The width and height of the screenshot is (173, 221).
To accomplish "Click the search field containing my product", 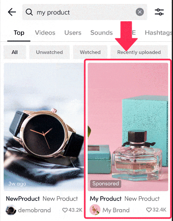I will tap(85, 12).
